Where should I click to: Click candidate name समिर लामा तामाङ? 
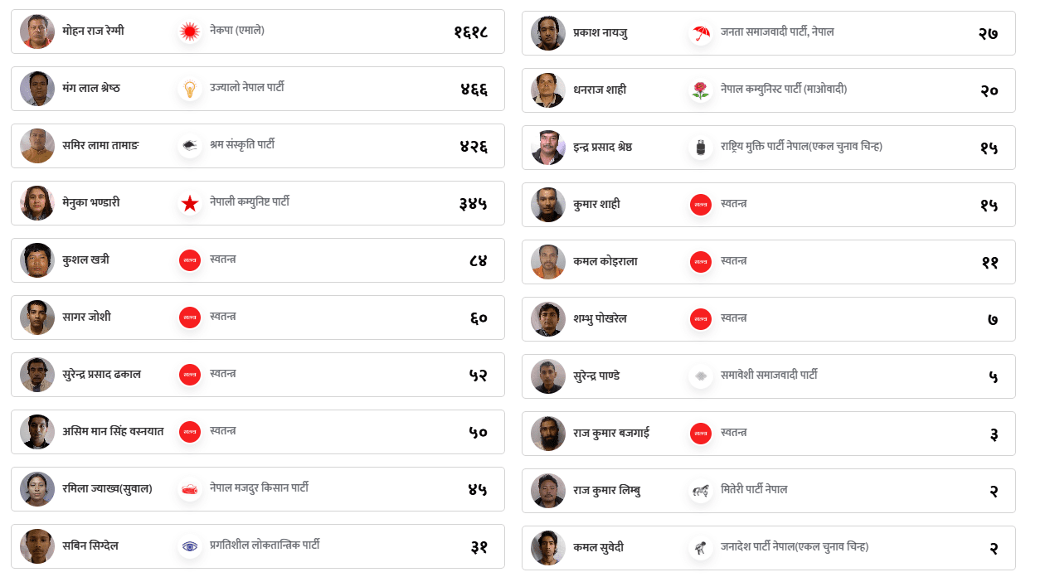(100, 146)
